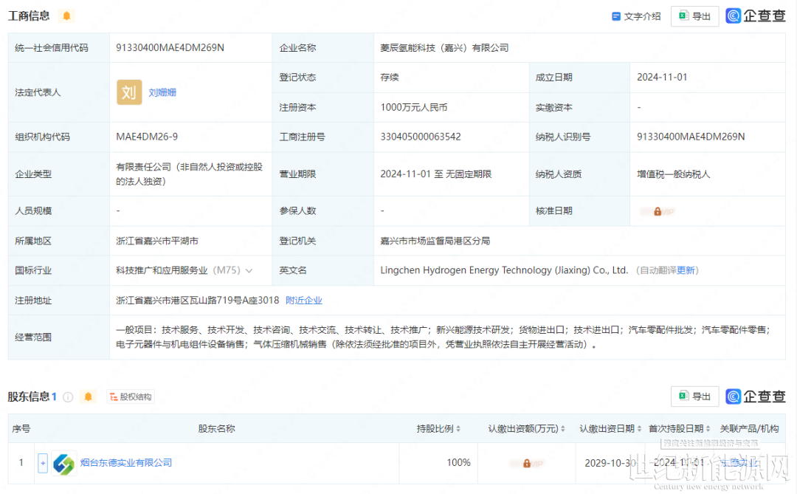
Task: Sort by 认缴出资额(万元) column arrows
Action: point(562,429)
